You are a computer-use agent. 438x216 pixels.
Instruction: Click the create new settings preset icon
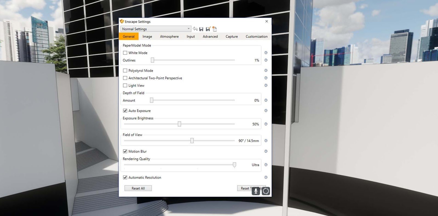[x=215, y=29]
